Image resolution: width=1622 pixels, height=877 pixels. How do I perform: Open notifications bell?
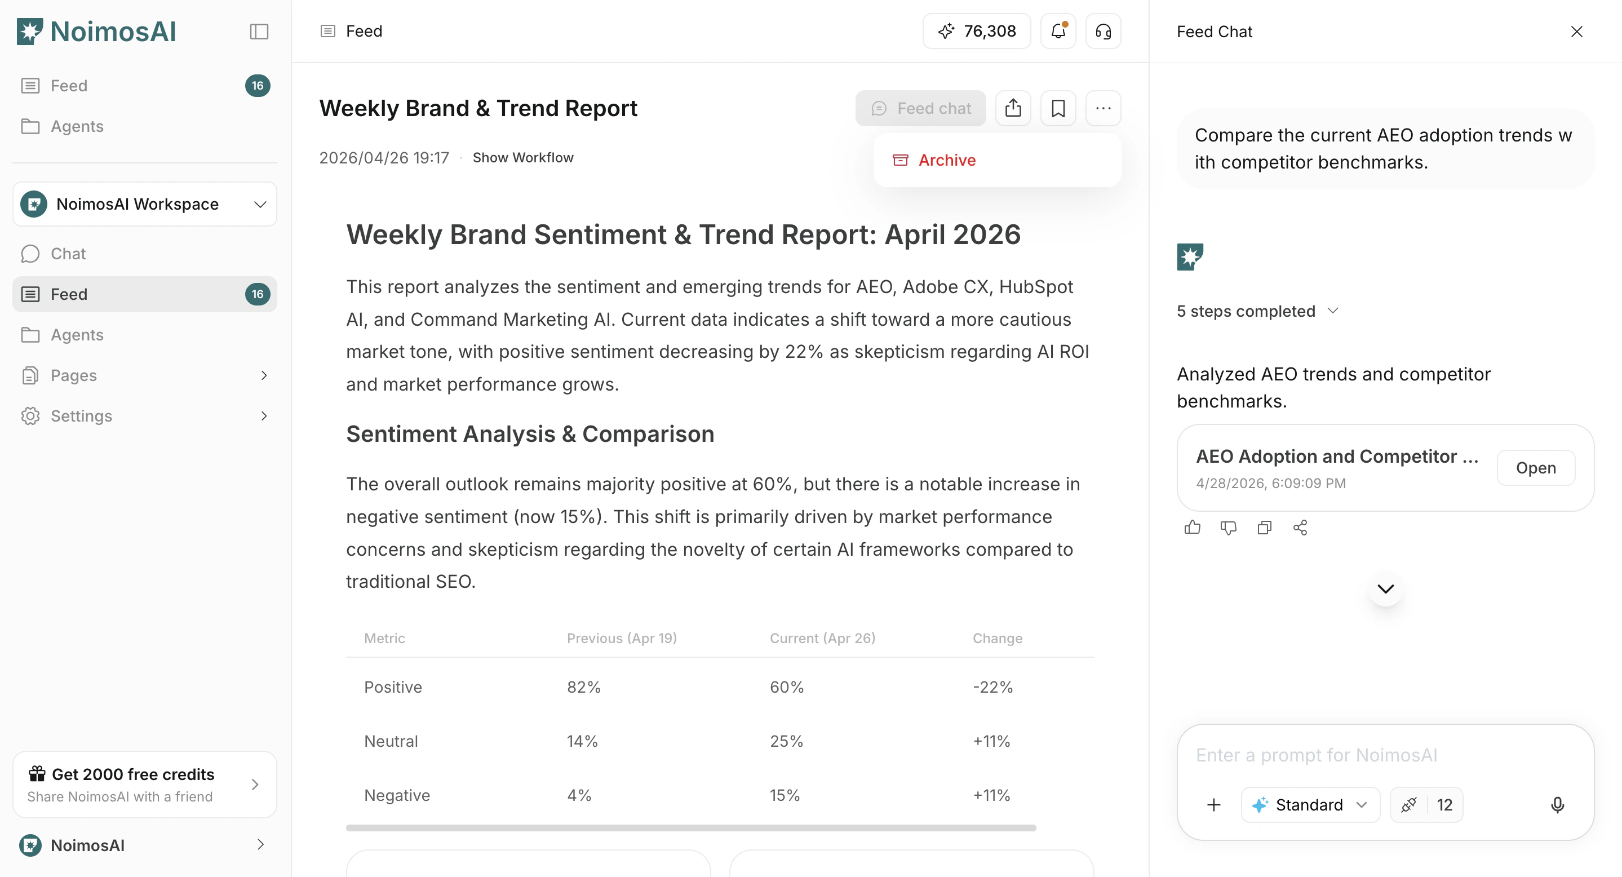click(x=1058, y=31)
